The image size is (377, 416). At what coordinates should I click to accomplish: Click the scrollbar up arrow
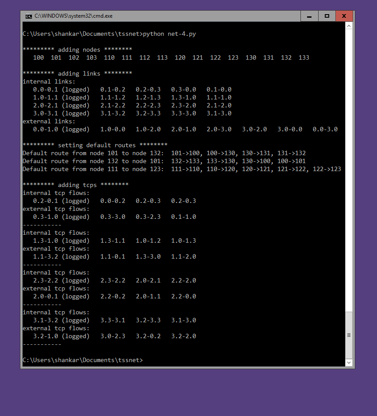point(349,26)
